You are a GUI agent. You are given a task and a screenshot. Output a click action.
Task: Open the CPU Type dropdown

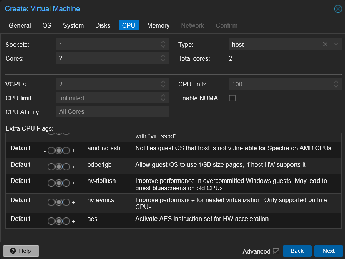(x=336, y=45)
